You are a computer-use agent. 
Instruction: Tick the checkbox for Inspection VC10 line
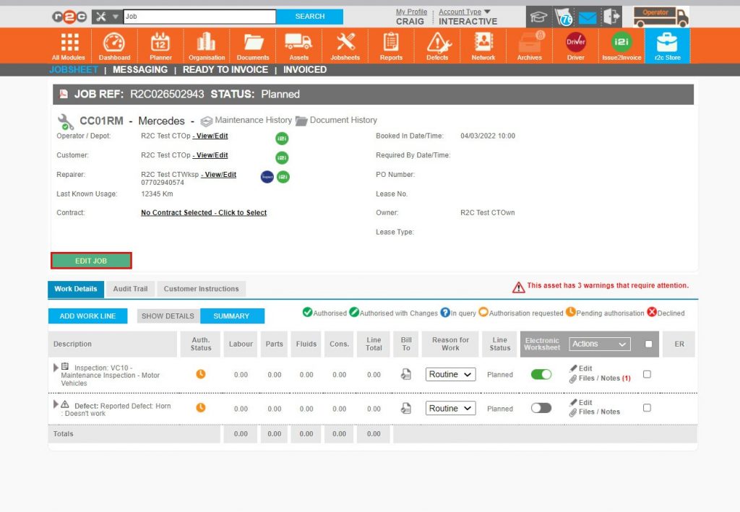coord(647,374)
